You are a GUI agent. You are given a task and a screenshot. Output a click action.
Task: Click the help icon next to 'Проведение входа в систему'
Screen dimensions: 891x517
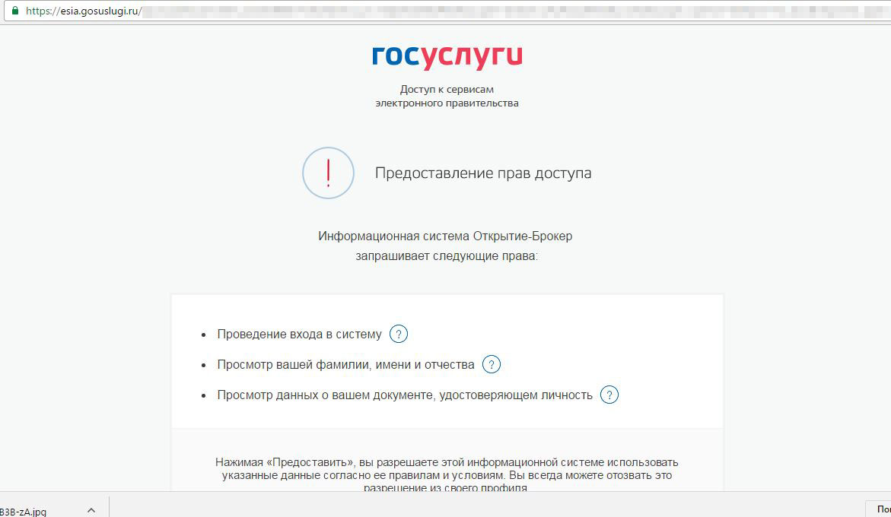point(399,334)
